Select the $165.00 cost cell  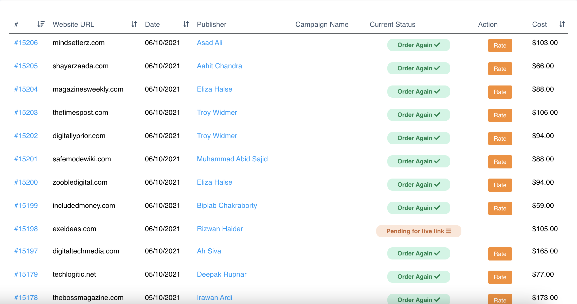[545, 251]
